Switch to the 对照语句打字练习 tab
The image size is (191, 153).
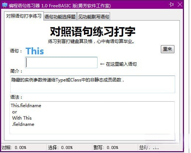(24, 16)
